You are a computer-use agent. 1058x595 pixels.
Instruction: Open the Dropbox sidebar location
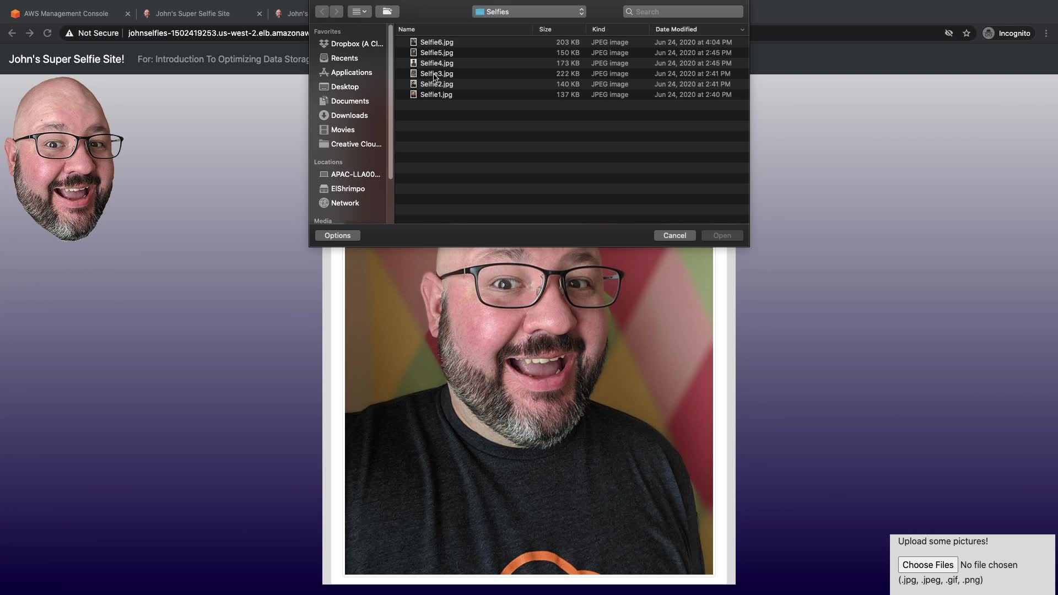356,44
